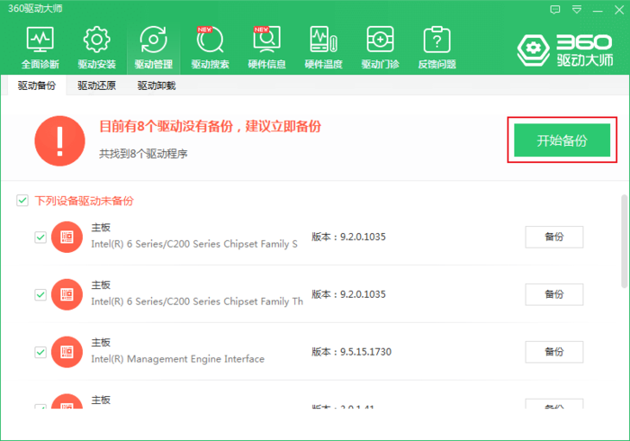Select the 驱动备份 tab
Image resolution: width=630 pixels, height=441 pixels.
(37, 85)
